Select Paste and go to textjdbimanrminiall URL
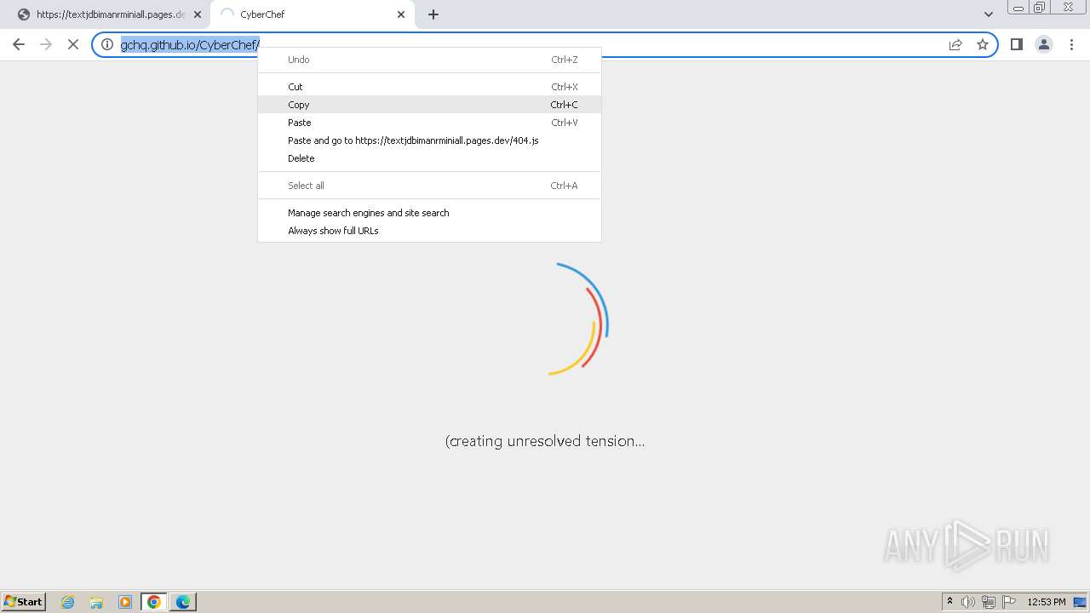 click(x=429, y=140)
